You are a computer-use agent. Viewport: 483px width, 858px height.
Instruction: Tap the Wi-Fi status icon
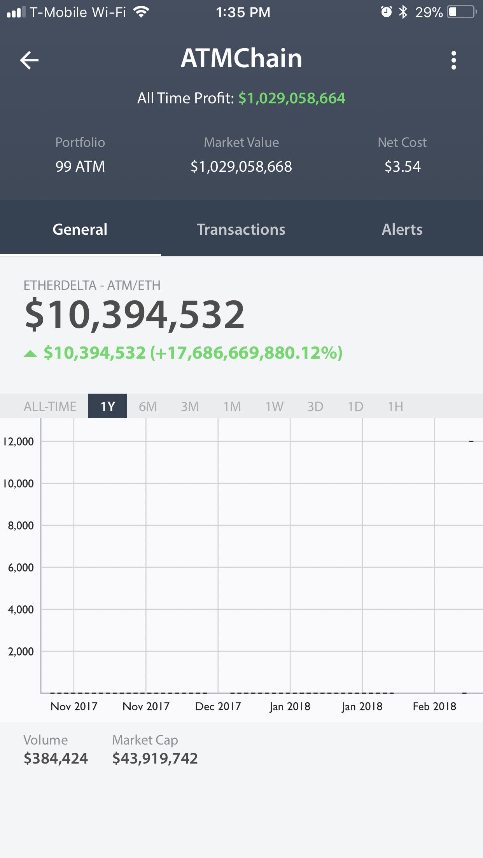point(141,12)
